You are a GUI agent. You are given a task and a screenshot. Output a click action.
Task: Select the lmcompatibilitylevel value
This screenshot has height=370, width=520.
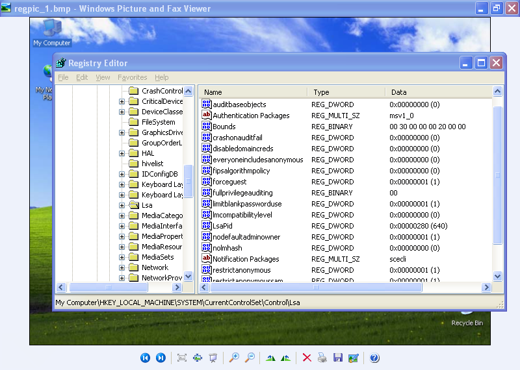(242, 215)
